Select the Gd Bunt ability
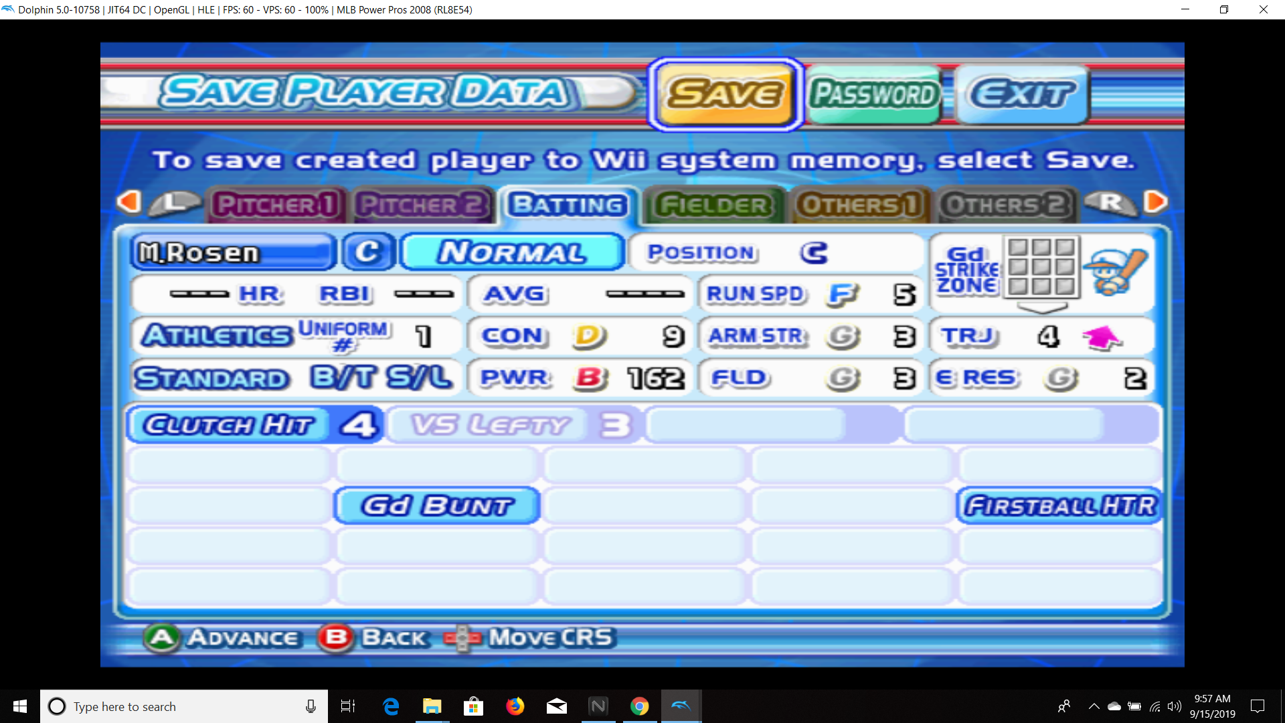 click(437, 505)
